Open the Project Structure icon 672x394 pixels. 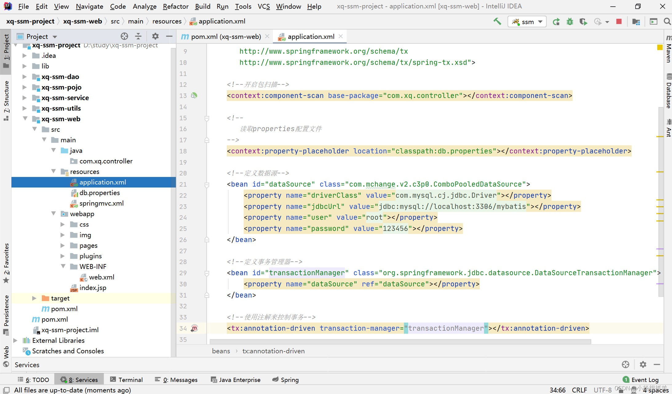(x=636, y=22)
